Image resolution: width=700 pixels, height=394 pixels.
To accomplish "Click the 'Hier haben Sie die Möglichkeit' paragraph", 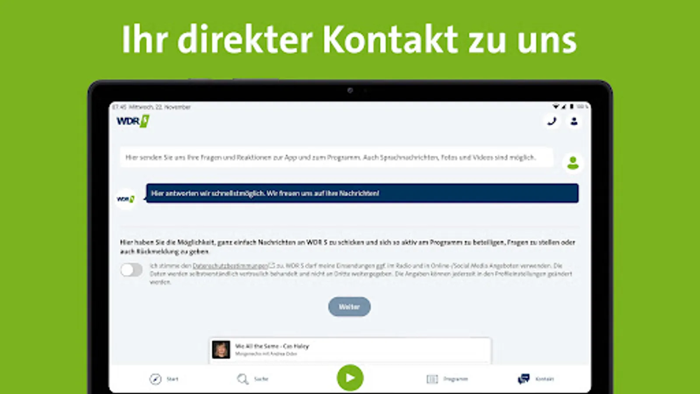I will (x=348, y=247).
